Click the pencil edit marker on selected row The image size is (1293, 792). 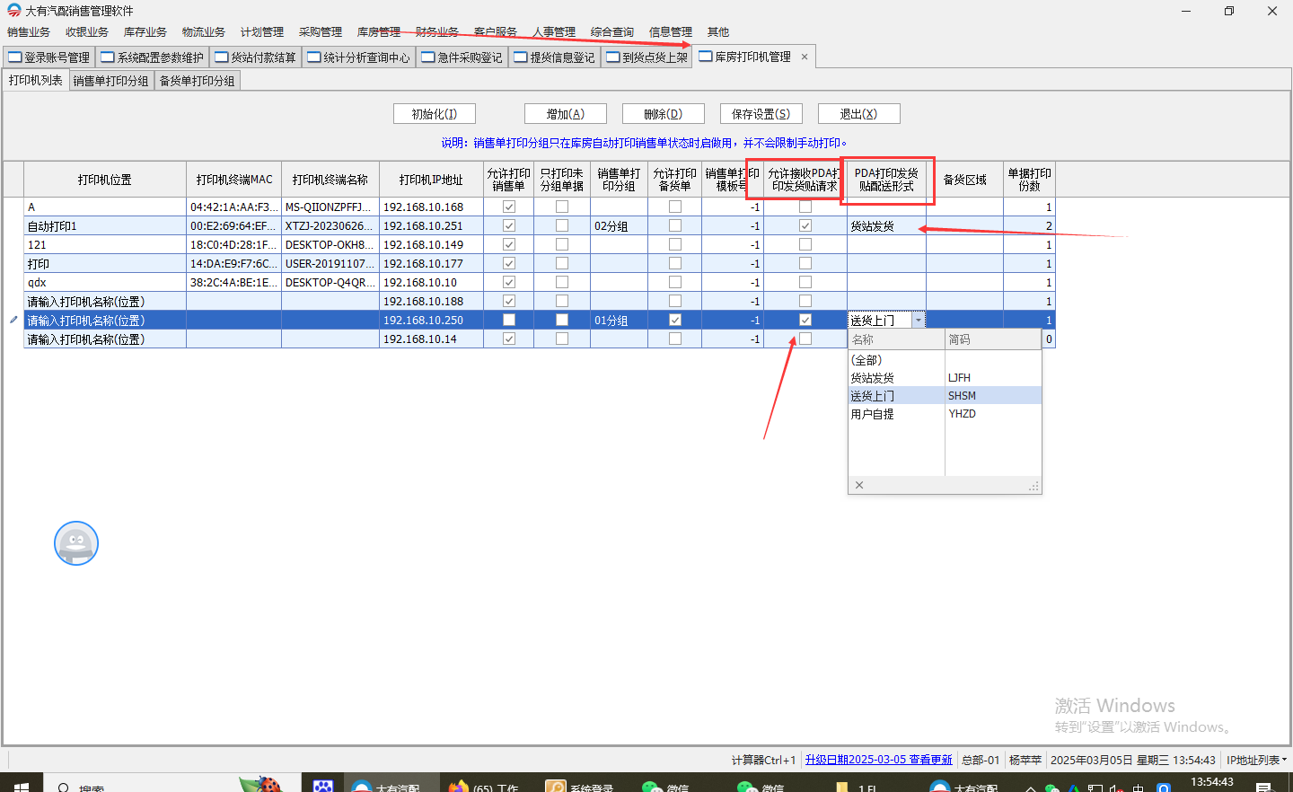13,320
